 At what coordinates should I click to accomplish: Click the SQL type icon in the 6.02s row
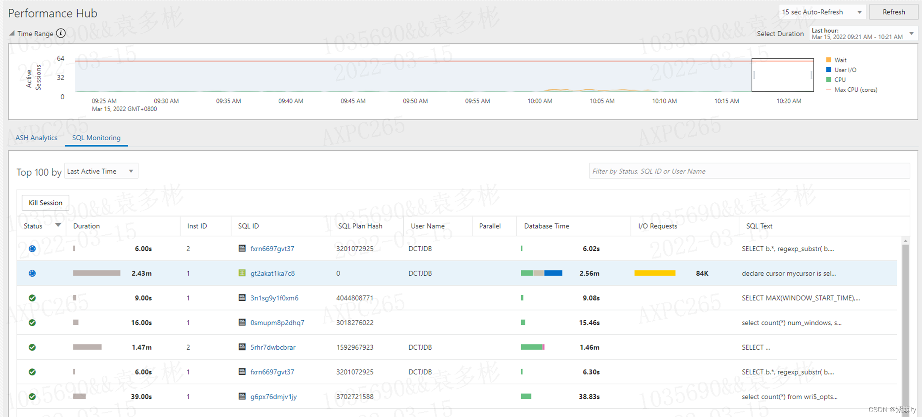(242, 248)
